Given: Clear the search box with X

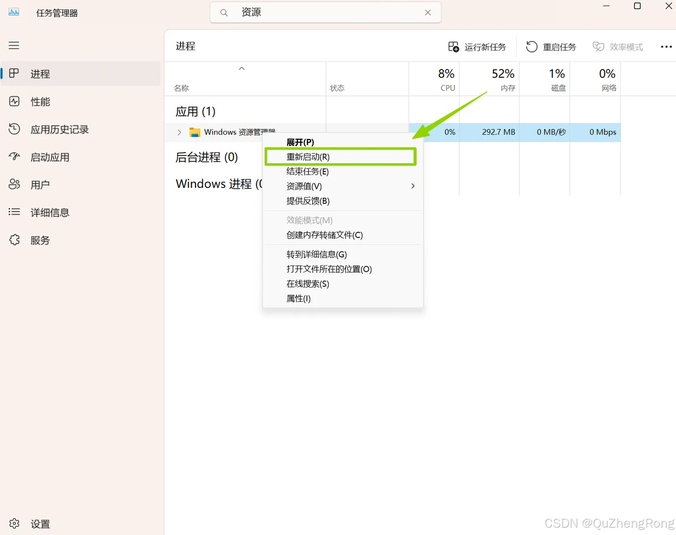Looking at the screenshot, I should 428,13.
